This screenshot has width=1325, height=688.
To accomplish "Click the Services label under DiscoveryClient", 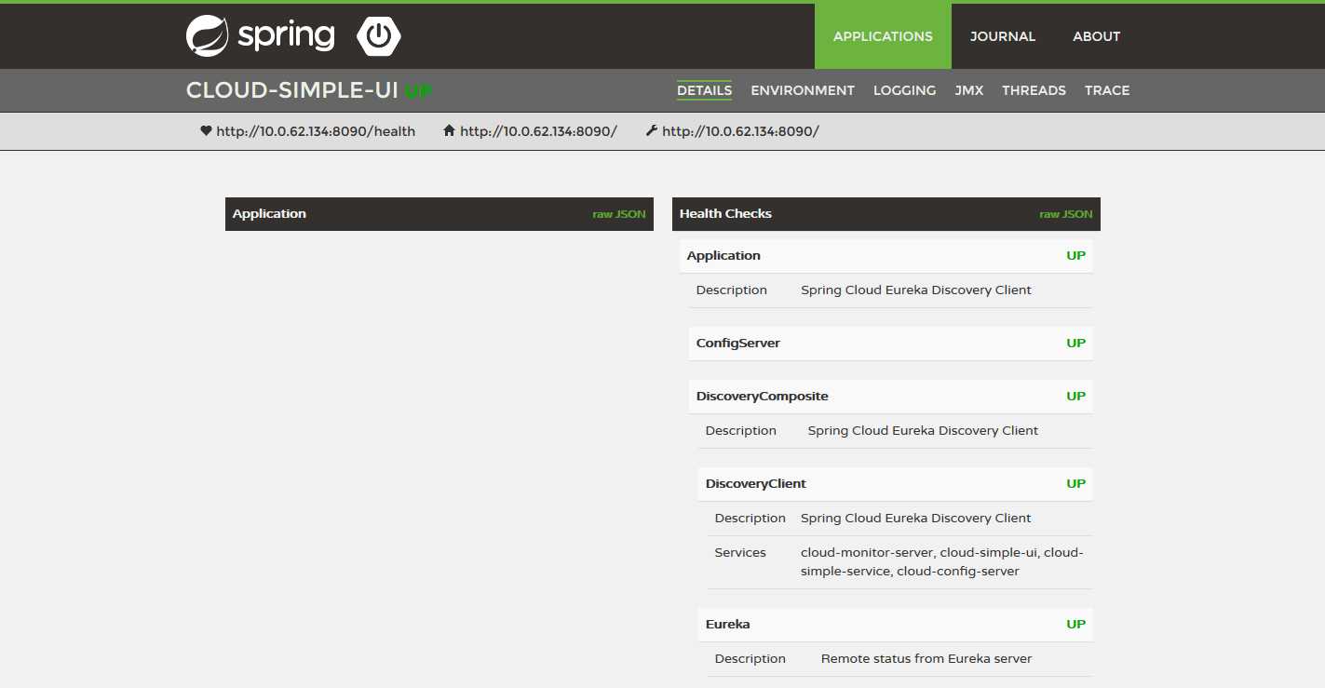I will coord(740,553).
